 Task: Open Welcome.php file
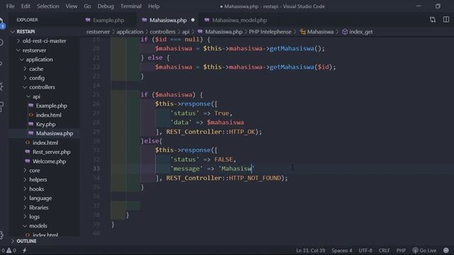tap(49, 161)
